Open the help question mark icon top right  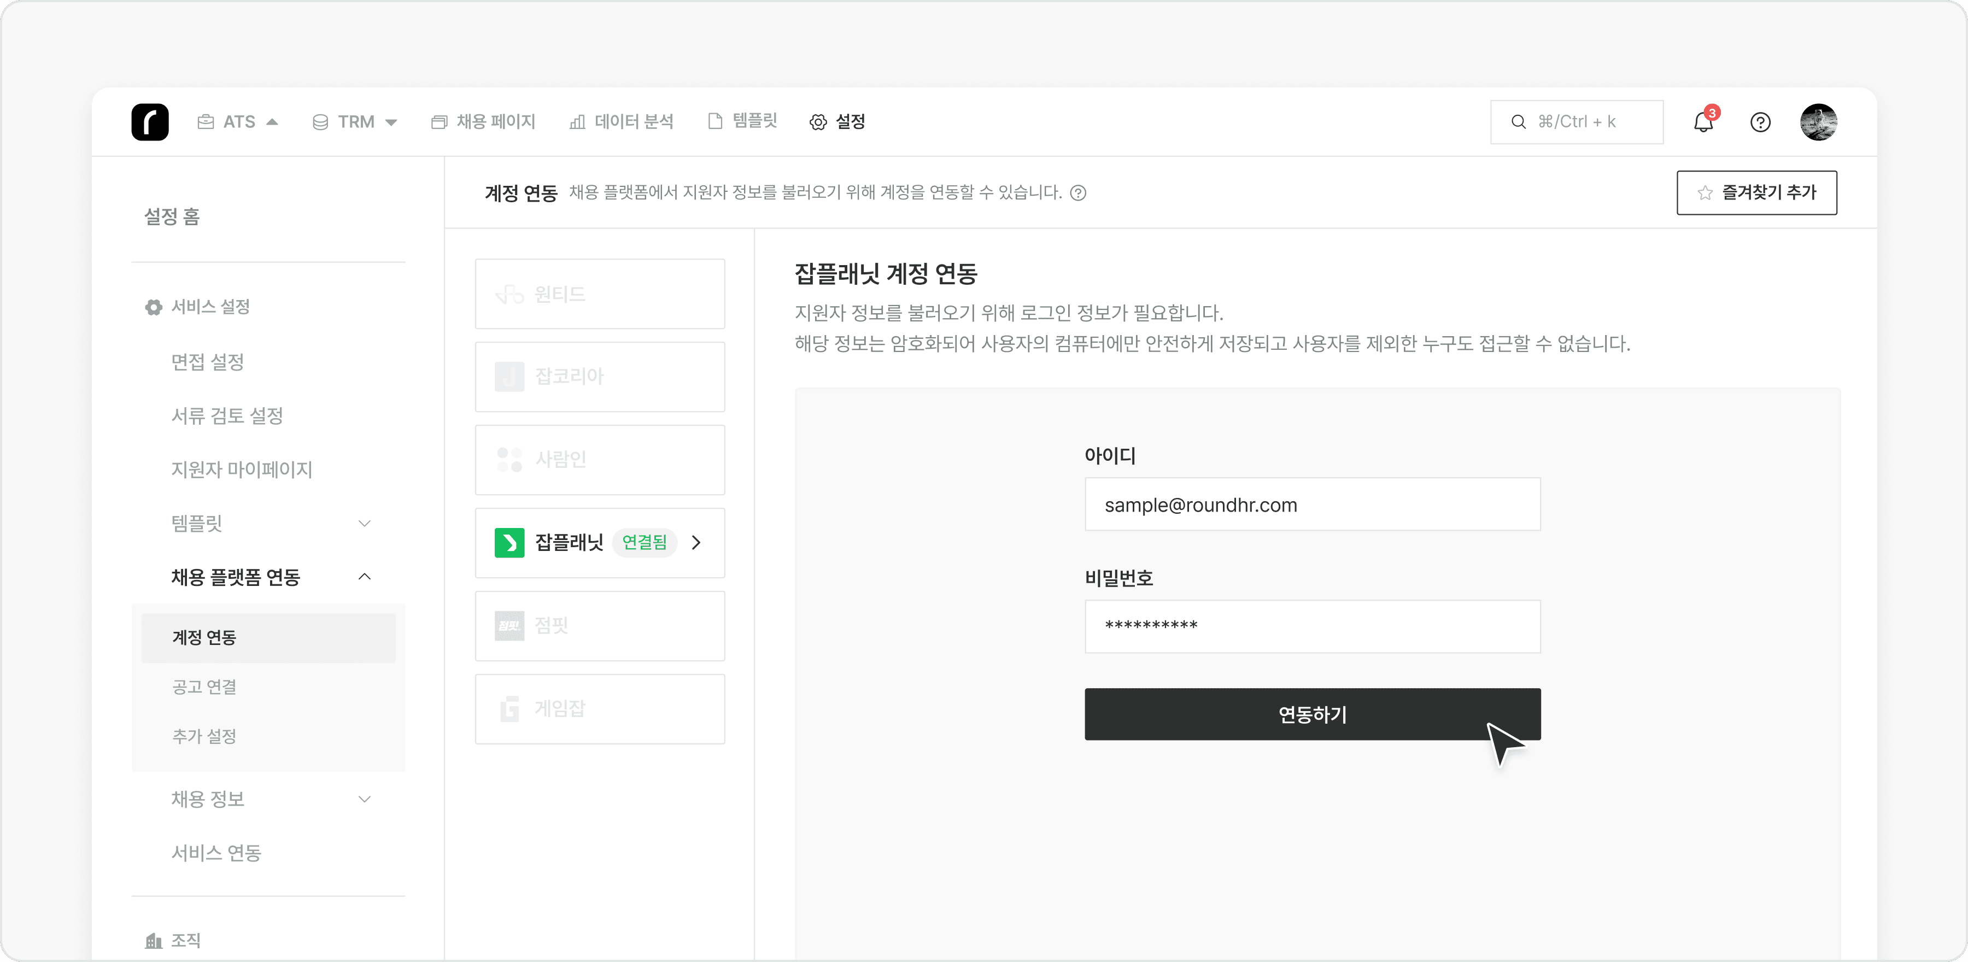click(x=1761, y=122)
